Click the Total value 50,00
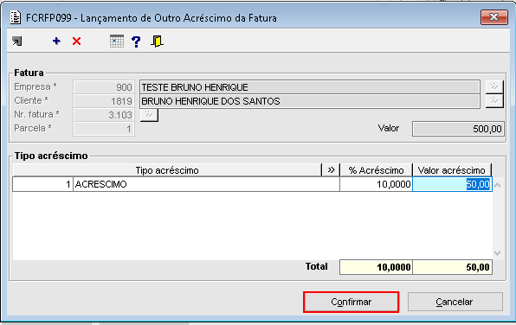516x325 pixels. click(453, 267)
